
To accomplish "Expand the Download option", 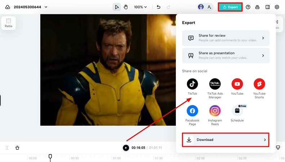I will [226, 140].
